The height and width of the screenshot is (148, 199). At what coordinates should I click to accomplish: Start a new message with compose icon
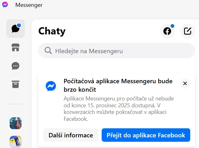[x=187, y=31]
